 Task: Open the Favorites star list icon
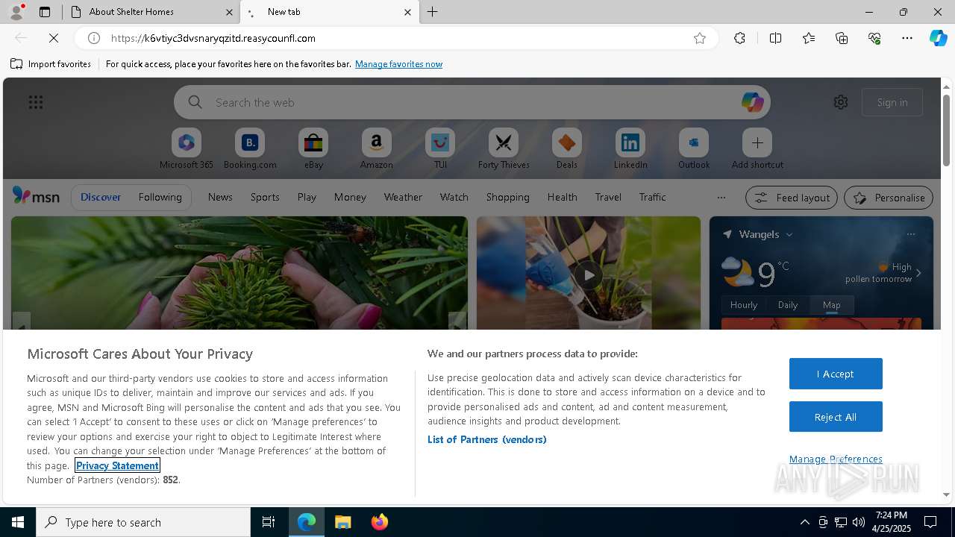[809, 38]
